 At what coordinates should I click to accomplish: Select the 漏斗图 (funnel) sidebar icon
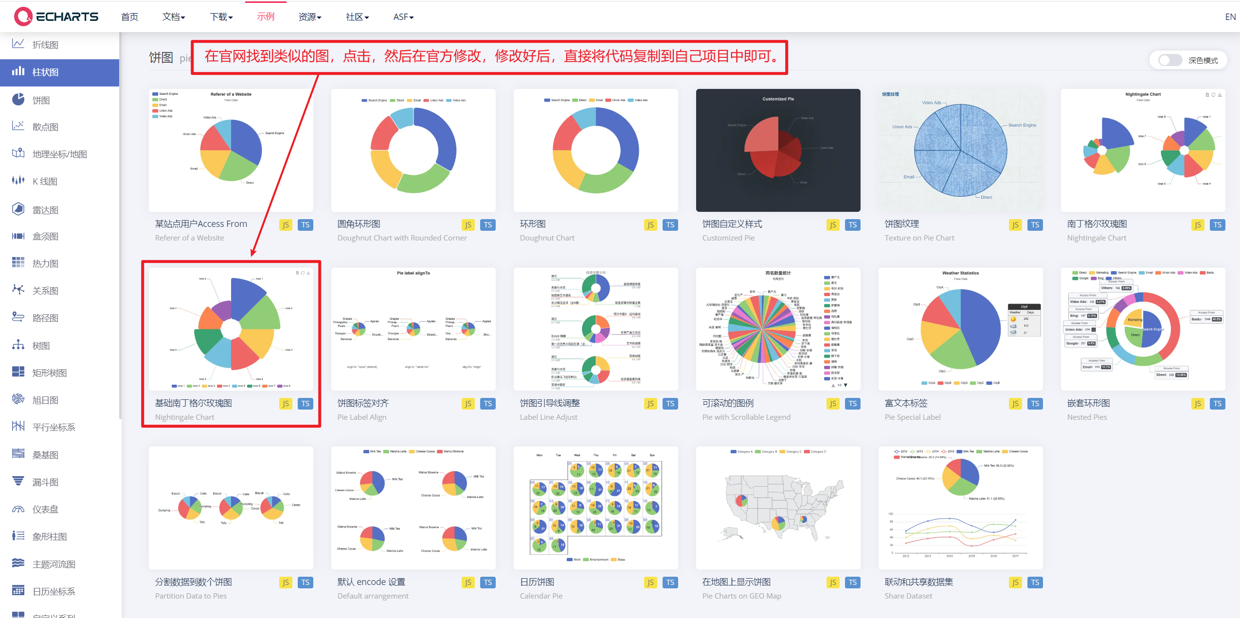pyautogui.click(x=18, y=481)
